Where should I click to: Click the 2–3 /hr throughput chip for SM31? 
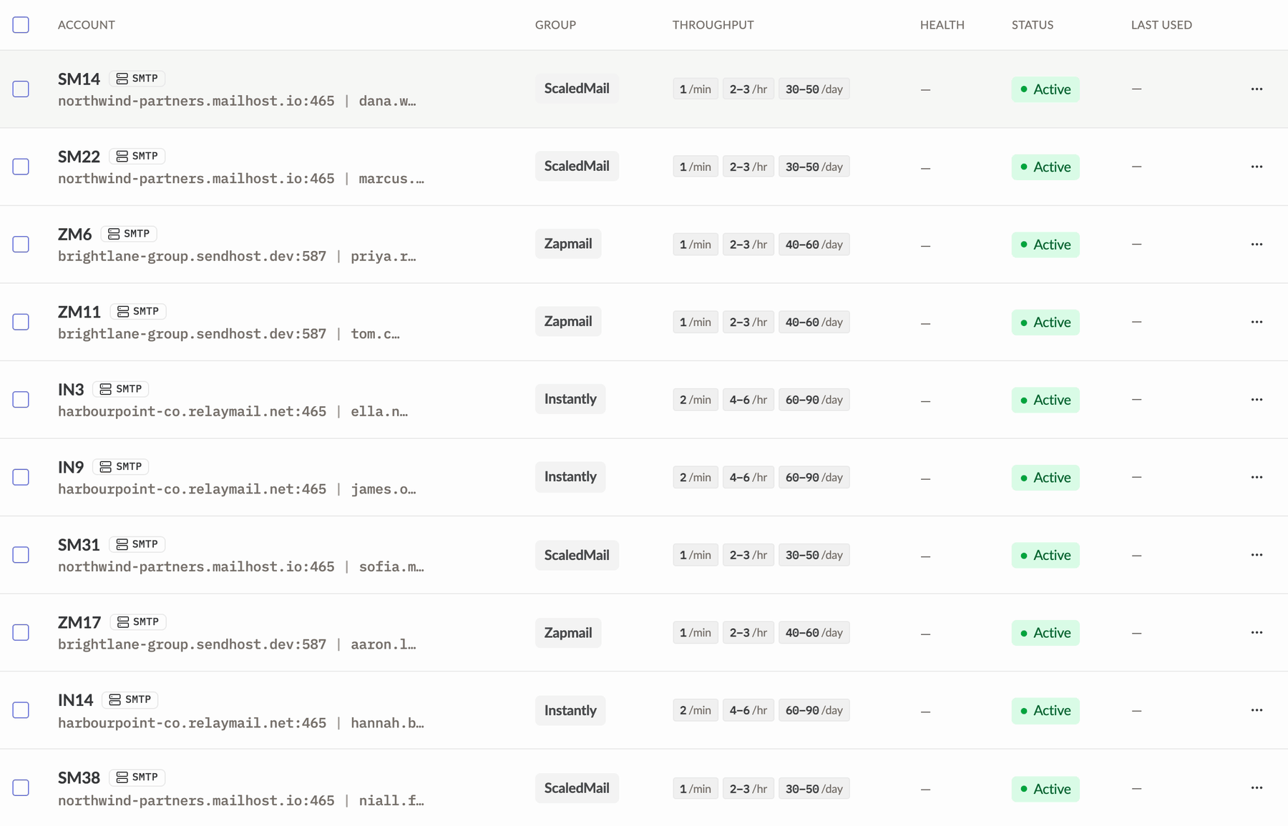[748, 555]
